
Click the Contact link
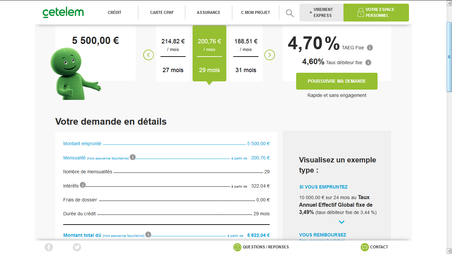click(x=379, y=247)
